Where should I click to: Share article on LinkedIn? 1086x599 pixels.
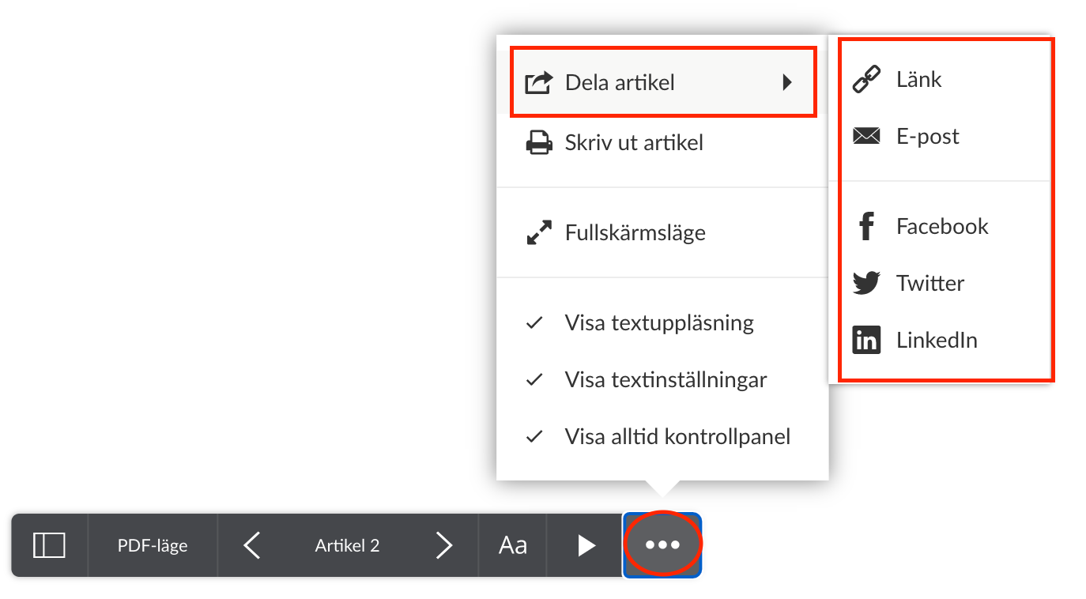point(936,341)
